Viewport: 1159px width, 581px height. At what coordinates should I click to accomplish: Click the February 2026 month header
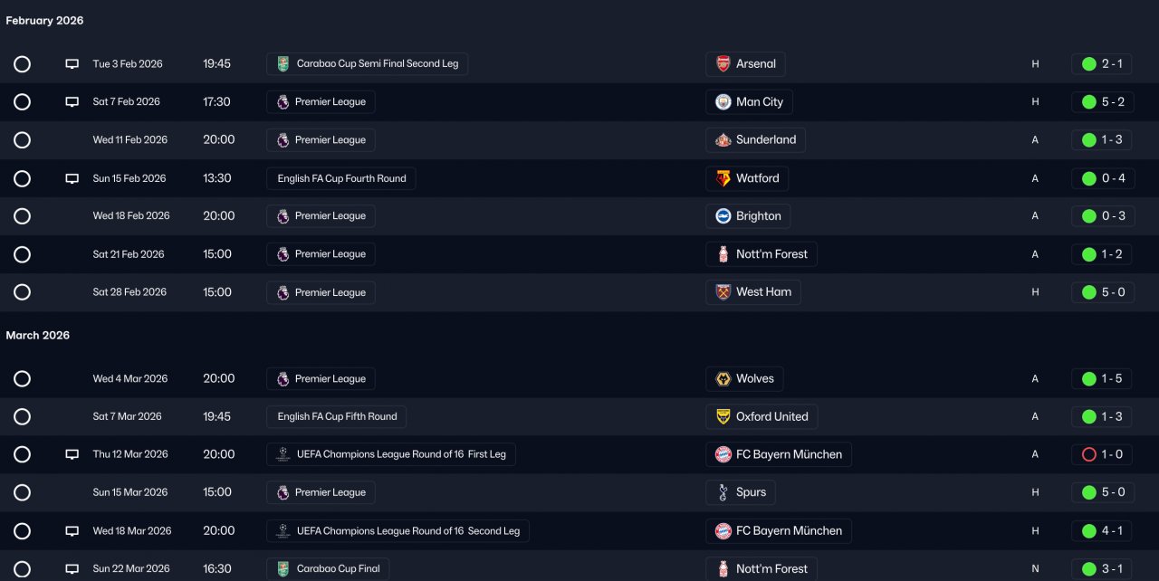(x=44, y=21)
